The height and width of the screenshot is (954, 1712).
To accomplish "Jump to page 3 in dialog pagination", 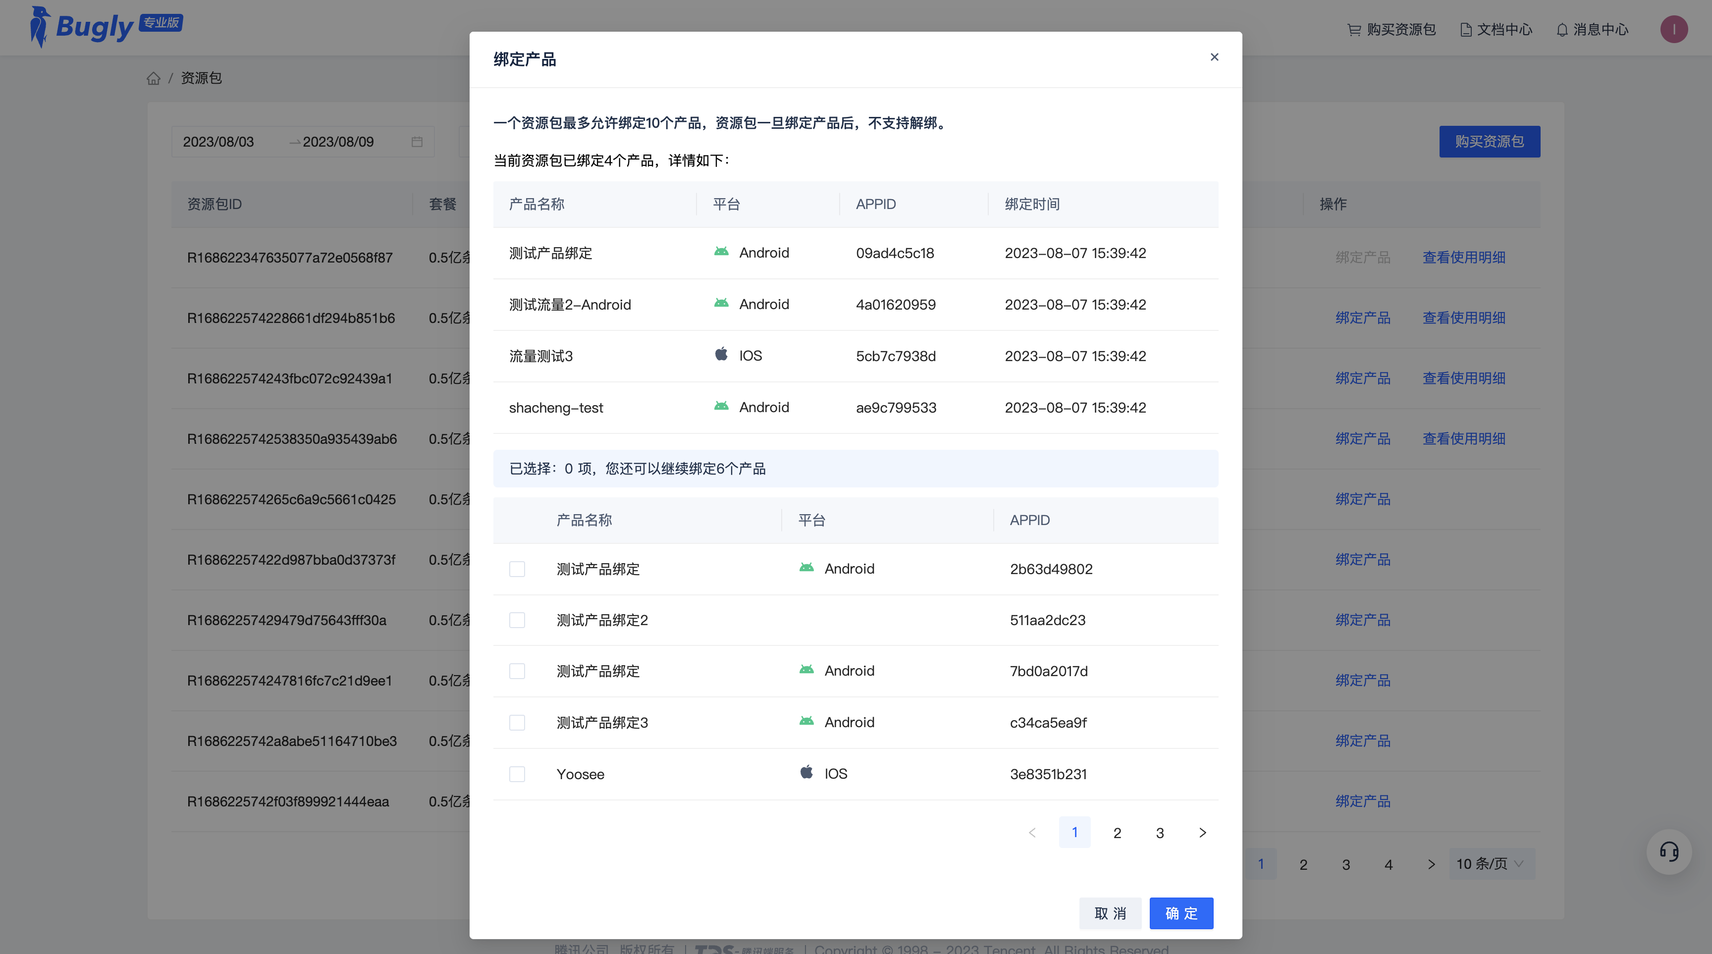I will click(x=1160, y=833).
